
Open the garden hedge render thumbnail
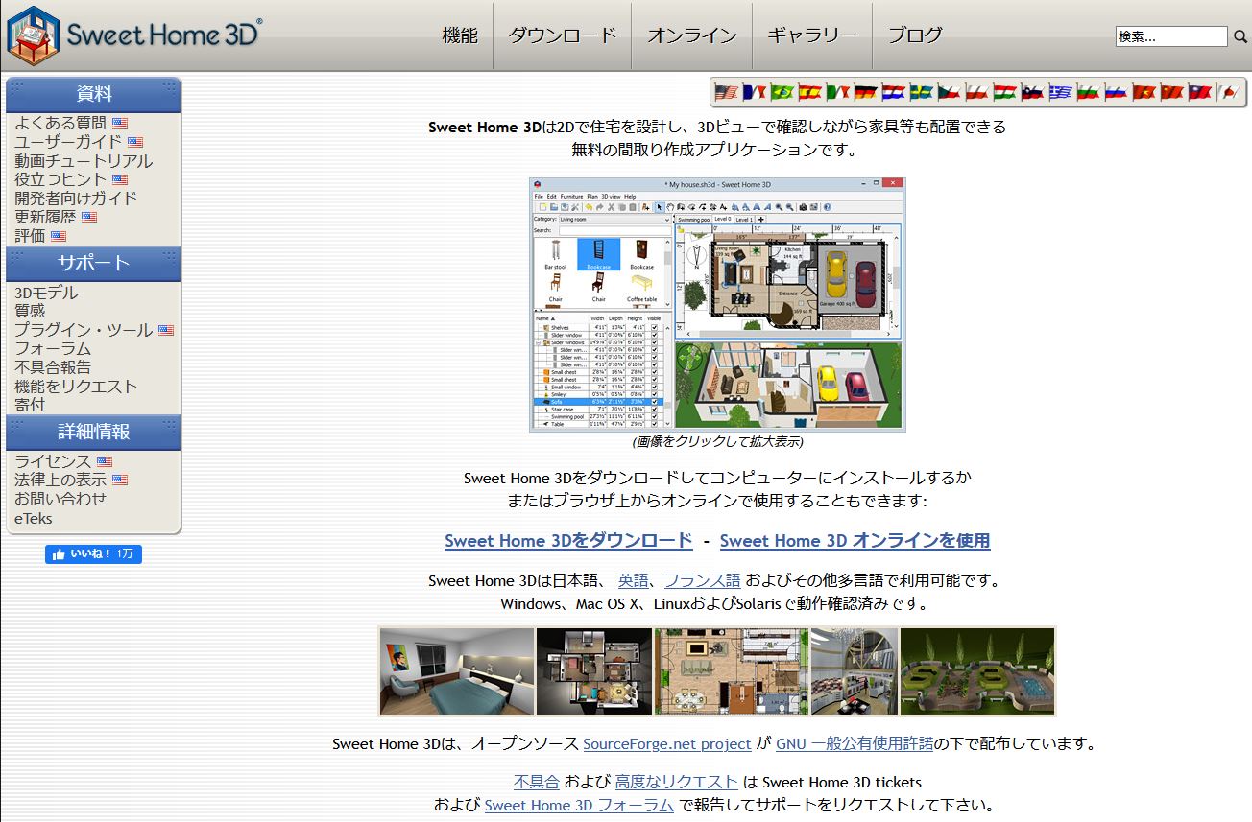pyautogui.click(x=977, y=671)
